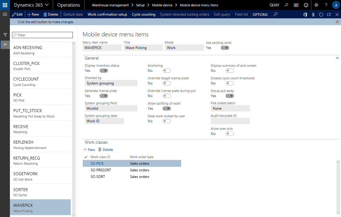Collapse the General section chevron
The image size is (341, 217).
tap(337, 58)
